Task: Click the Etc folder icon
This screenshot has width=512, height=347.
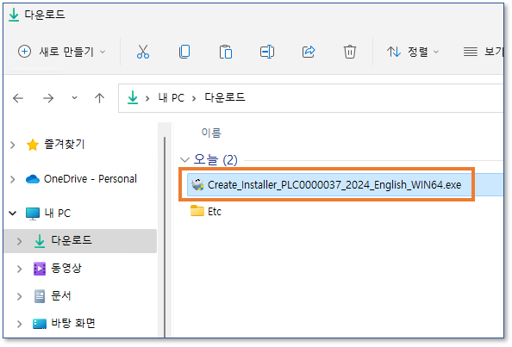Action: [197, 211]
